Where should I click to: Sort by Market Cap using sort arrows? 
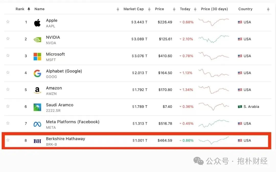pyautogui.click(x=149, y=9)
